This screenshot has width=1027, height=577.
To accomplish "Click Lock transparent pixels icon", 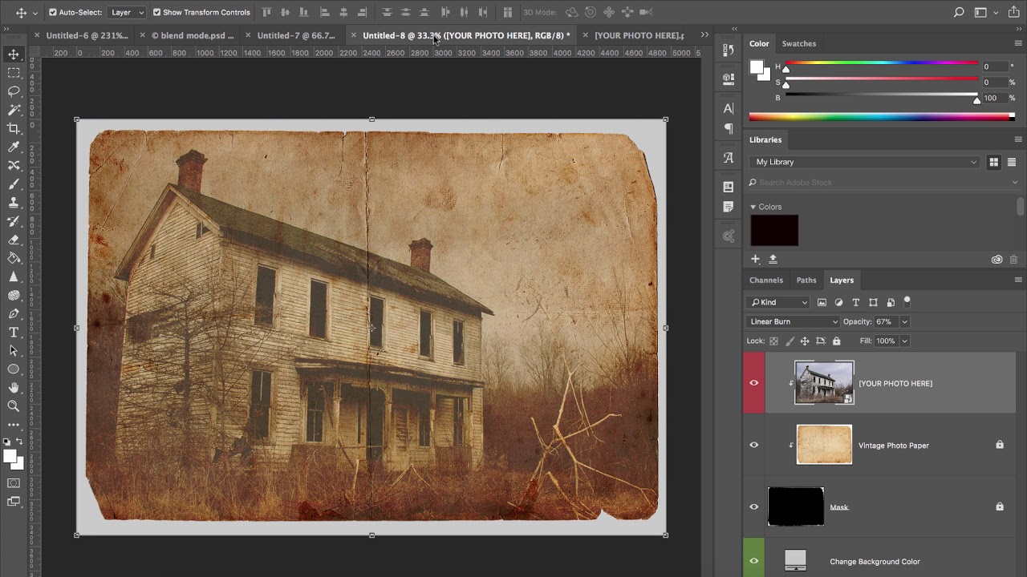I will coord(773,341).
